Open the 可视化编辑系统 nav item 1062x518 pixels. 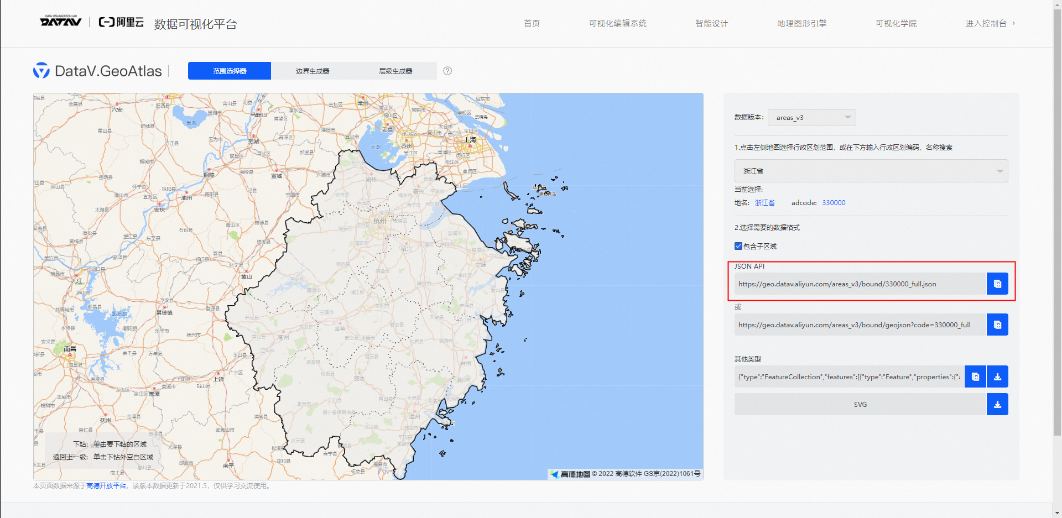[x=617, y=23]
